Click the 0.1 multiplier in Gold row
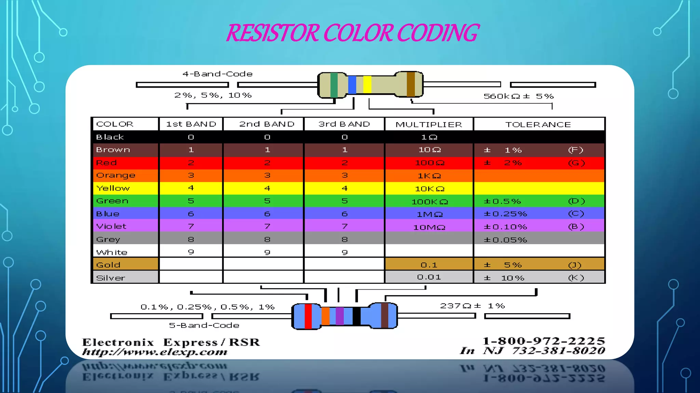This screenshot has width=700, height=393. pos(429,265)
